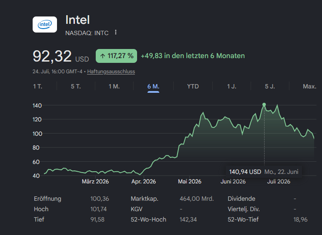Switch to the YTD range tab
This screenshot has width=322, height=235.
click(x=193, y=86)
